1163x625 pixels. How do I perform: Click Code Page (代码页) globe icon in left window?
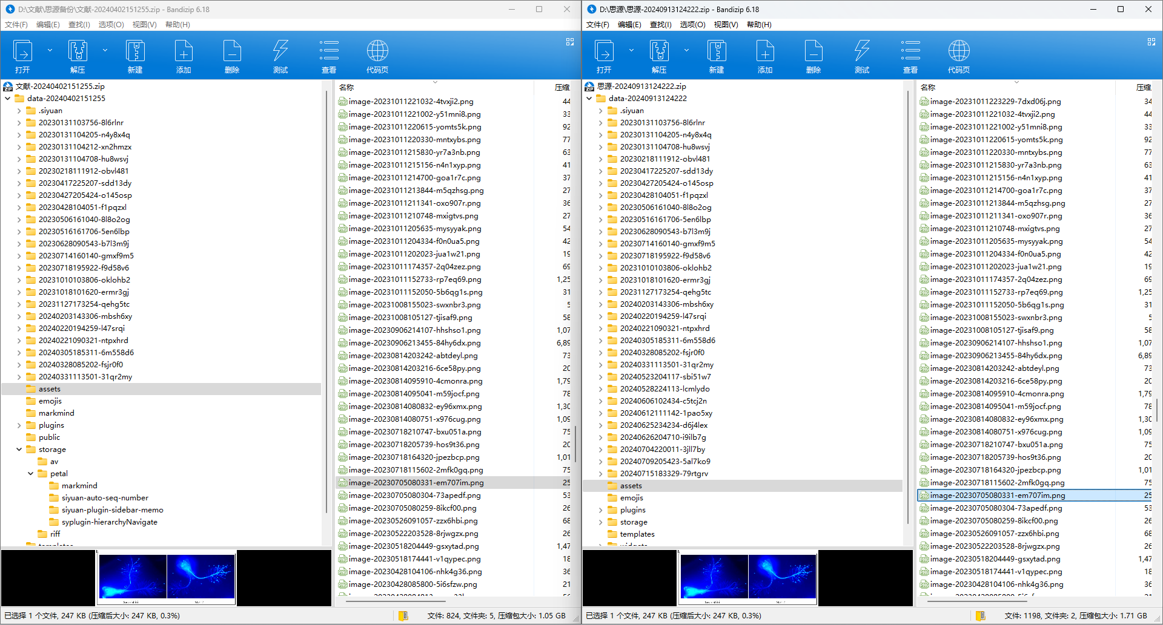(x=377, y=56)
